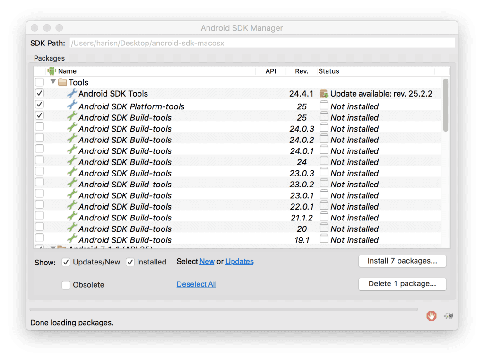The width and height of the screenshot is (484, 361).
Task: Enable the Obsolete packages filter
Action: [66, 285]
